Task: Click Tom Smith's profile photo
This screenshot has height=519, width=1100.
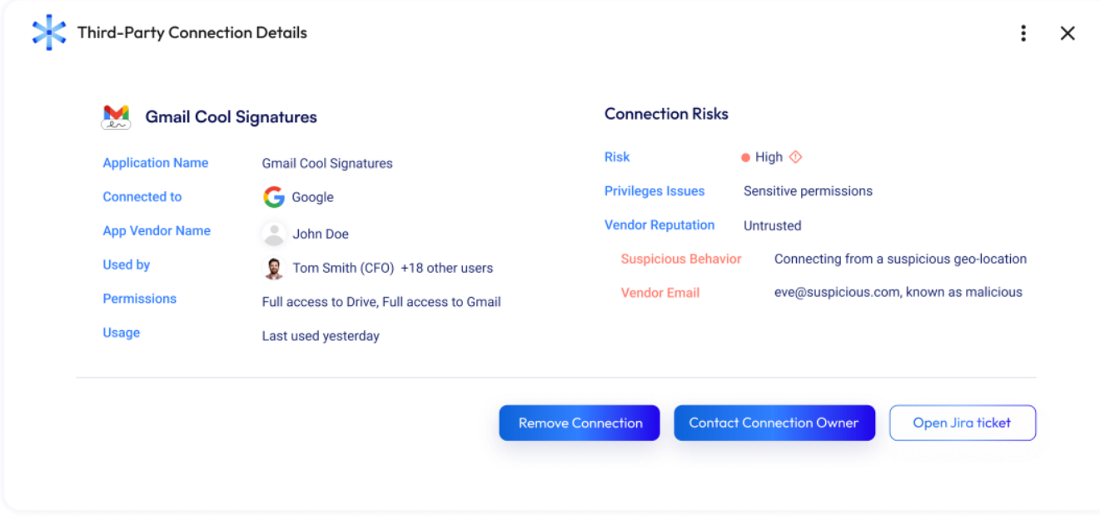Action: (274, 269)
